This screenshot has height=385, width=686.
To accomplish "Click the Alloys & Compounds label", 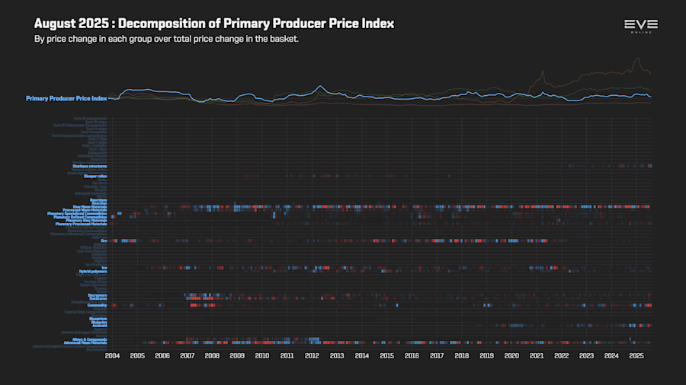I will [x=90, y=339].
